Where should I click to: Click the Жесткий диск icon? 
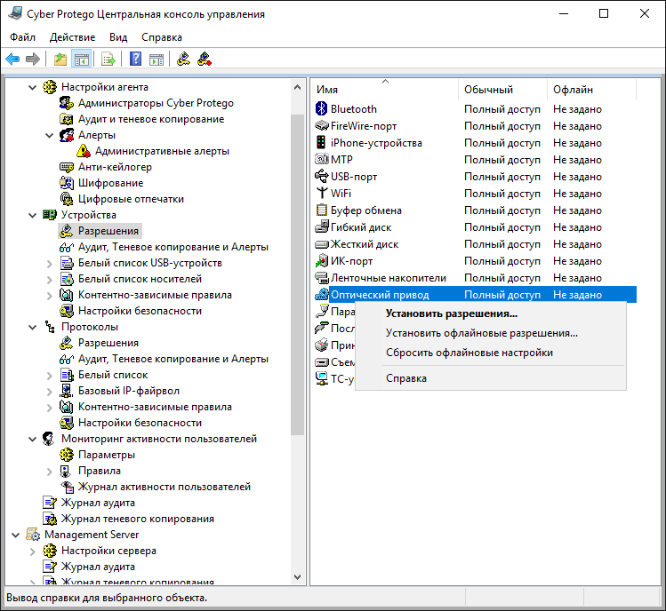[322, 244]
